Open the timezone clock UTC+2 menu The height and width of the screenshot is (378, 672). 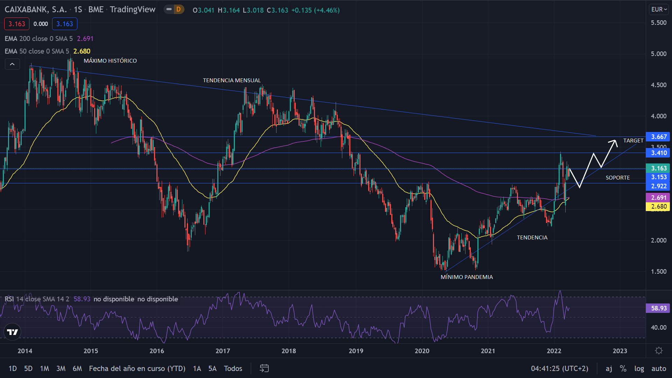[559, 368]
